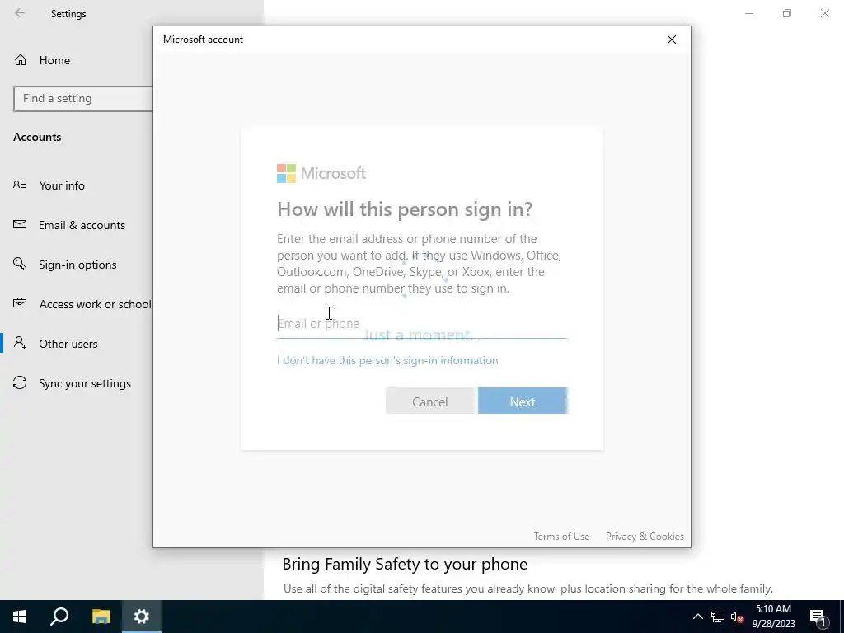Close the Settings window
Image resolution: width=844 pixels, height=633 pixels.
(x=824, y=13)
